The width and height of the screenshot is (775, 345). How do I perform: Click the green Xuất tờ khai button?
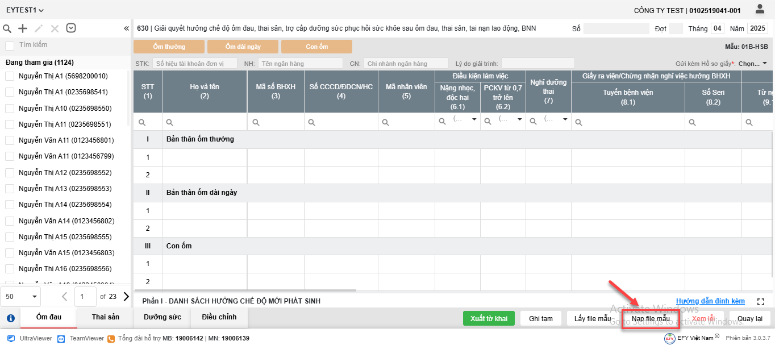pos(489,318)
